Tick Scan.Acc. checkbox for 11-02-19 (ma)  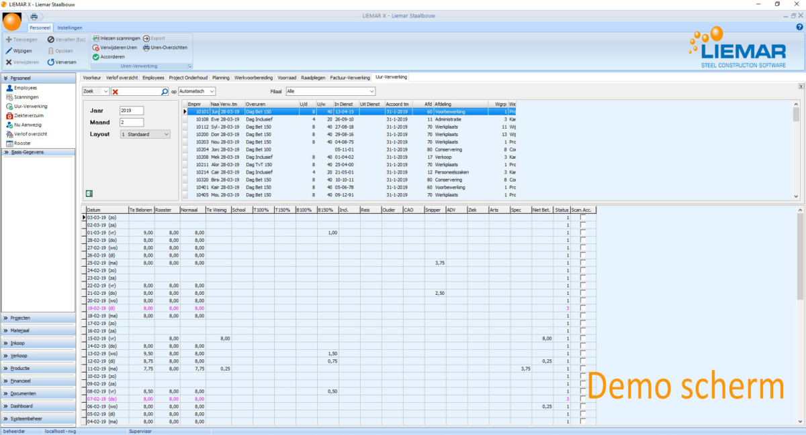pyautogui.click(x=582, y=369)
